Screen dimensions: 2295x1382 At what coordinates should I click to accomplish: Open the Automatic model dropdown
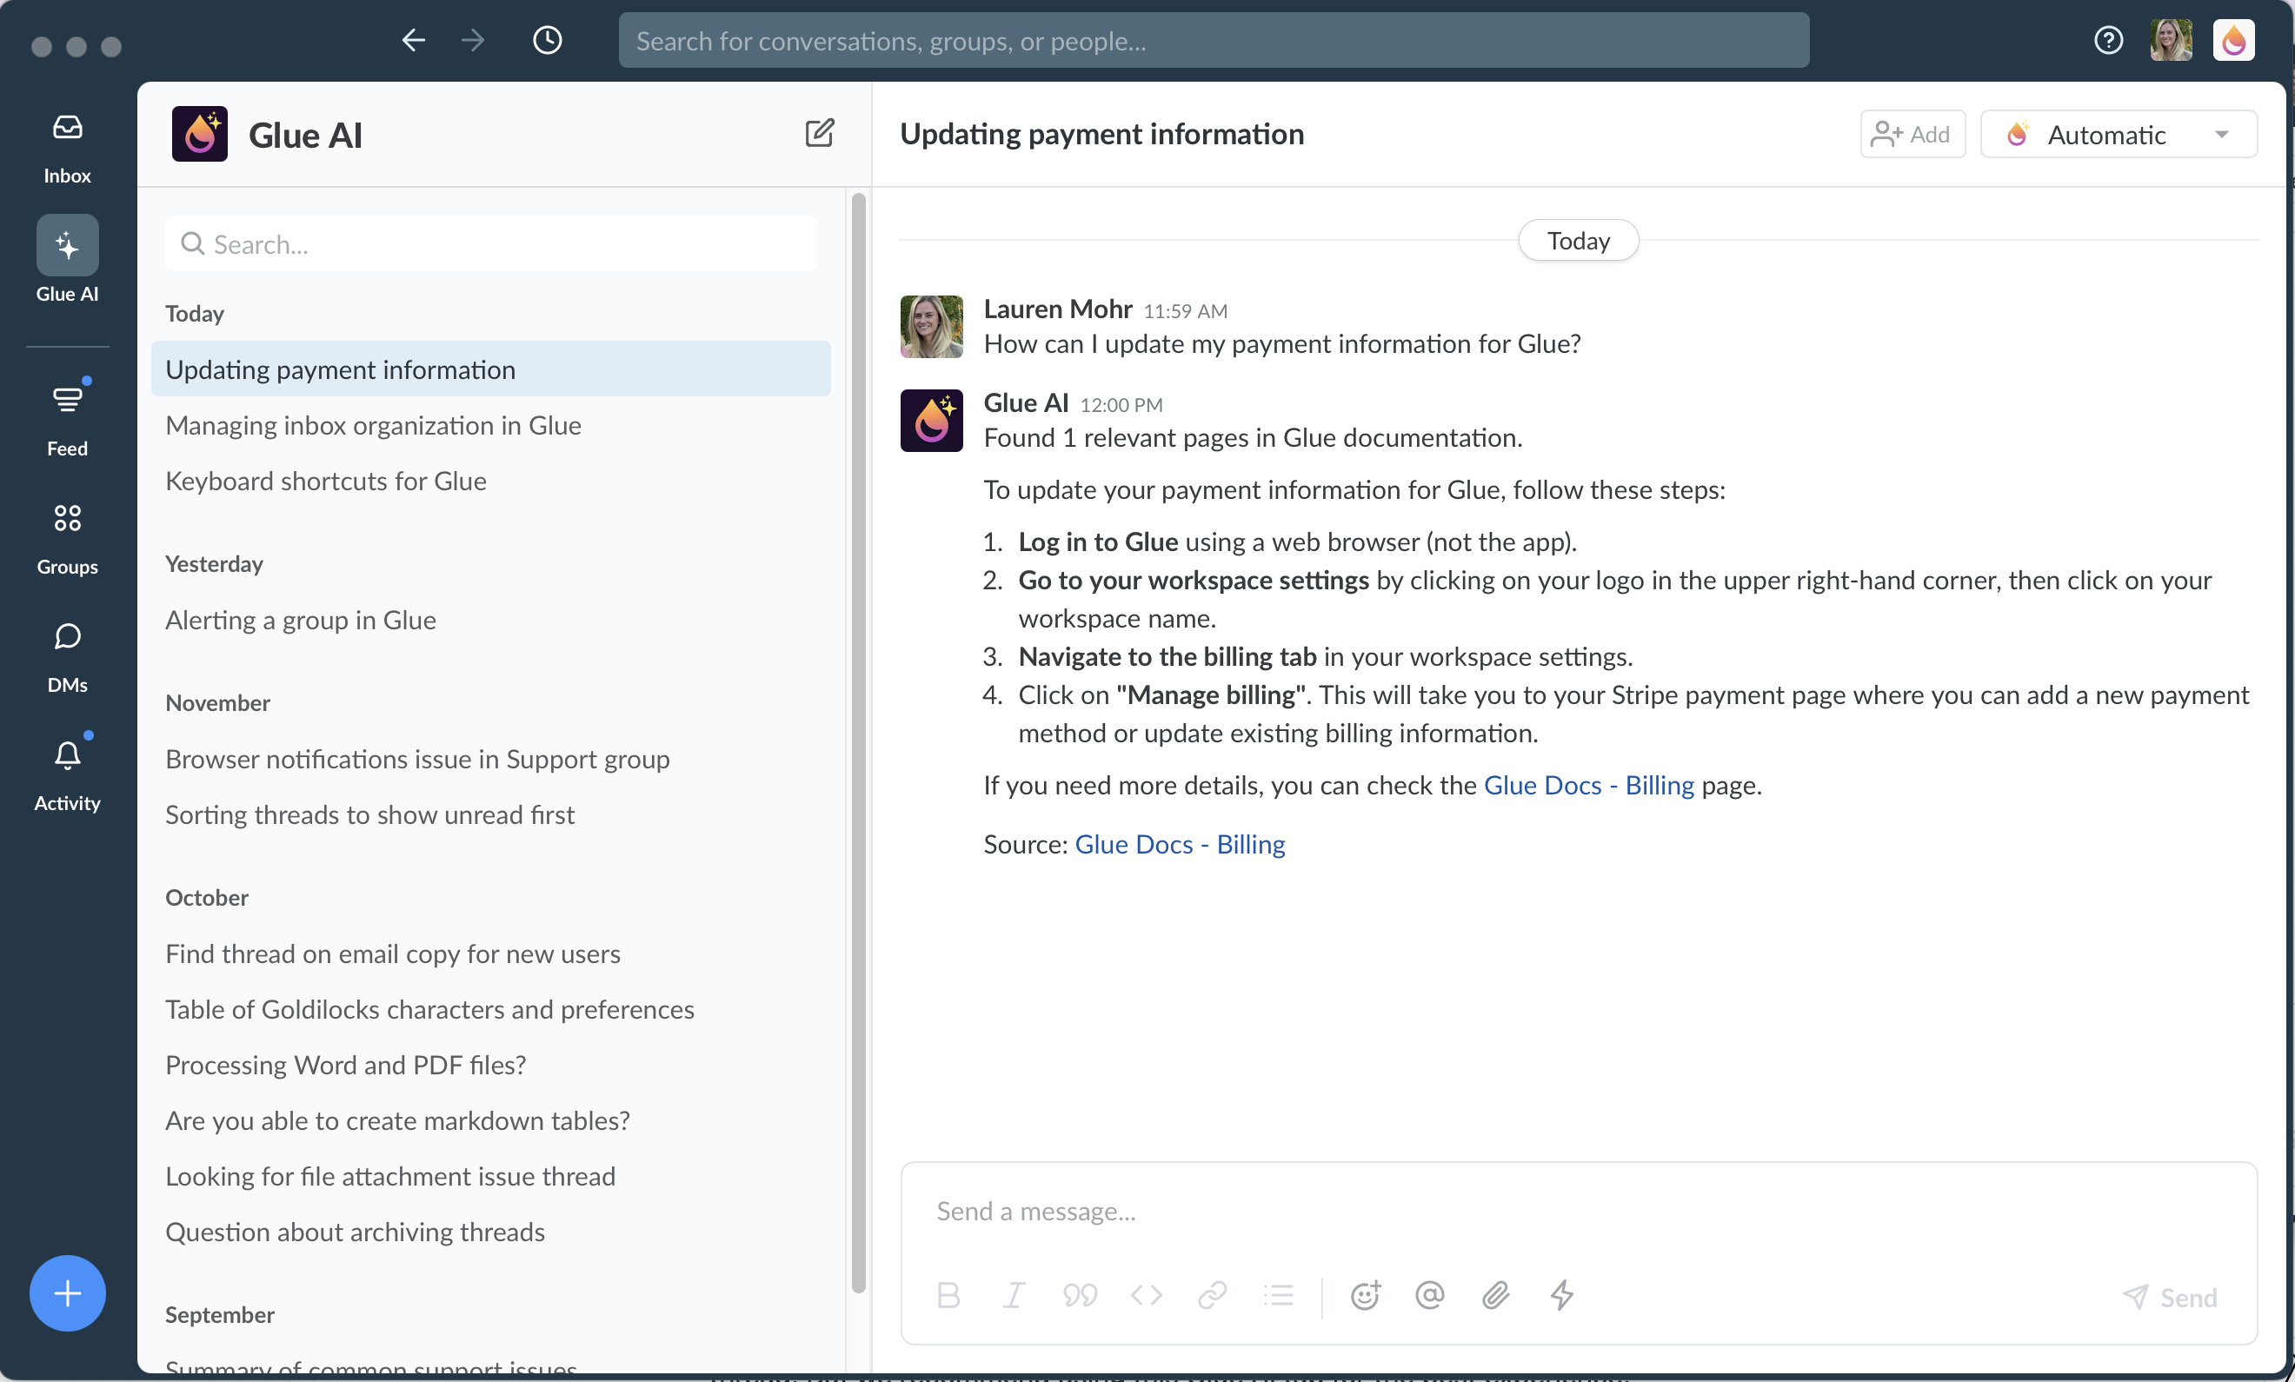[x=2107, y=135]
